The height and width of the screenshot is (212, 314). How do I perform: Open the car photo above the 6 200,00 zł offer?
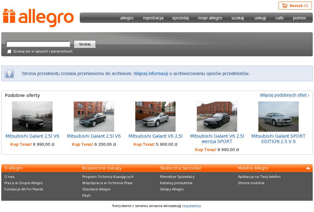94,116
